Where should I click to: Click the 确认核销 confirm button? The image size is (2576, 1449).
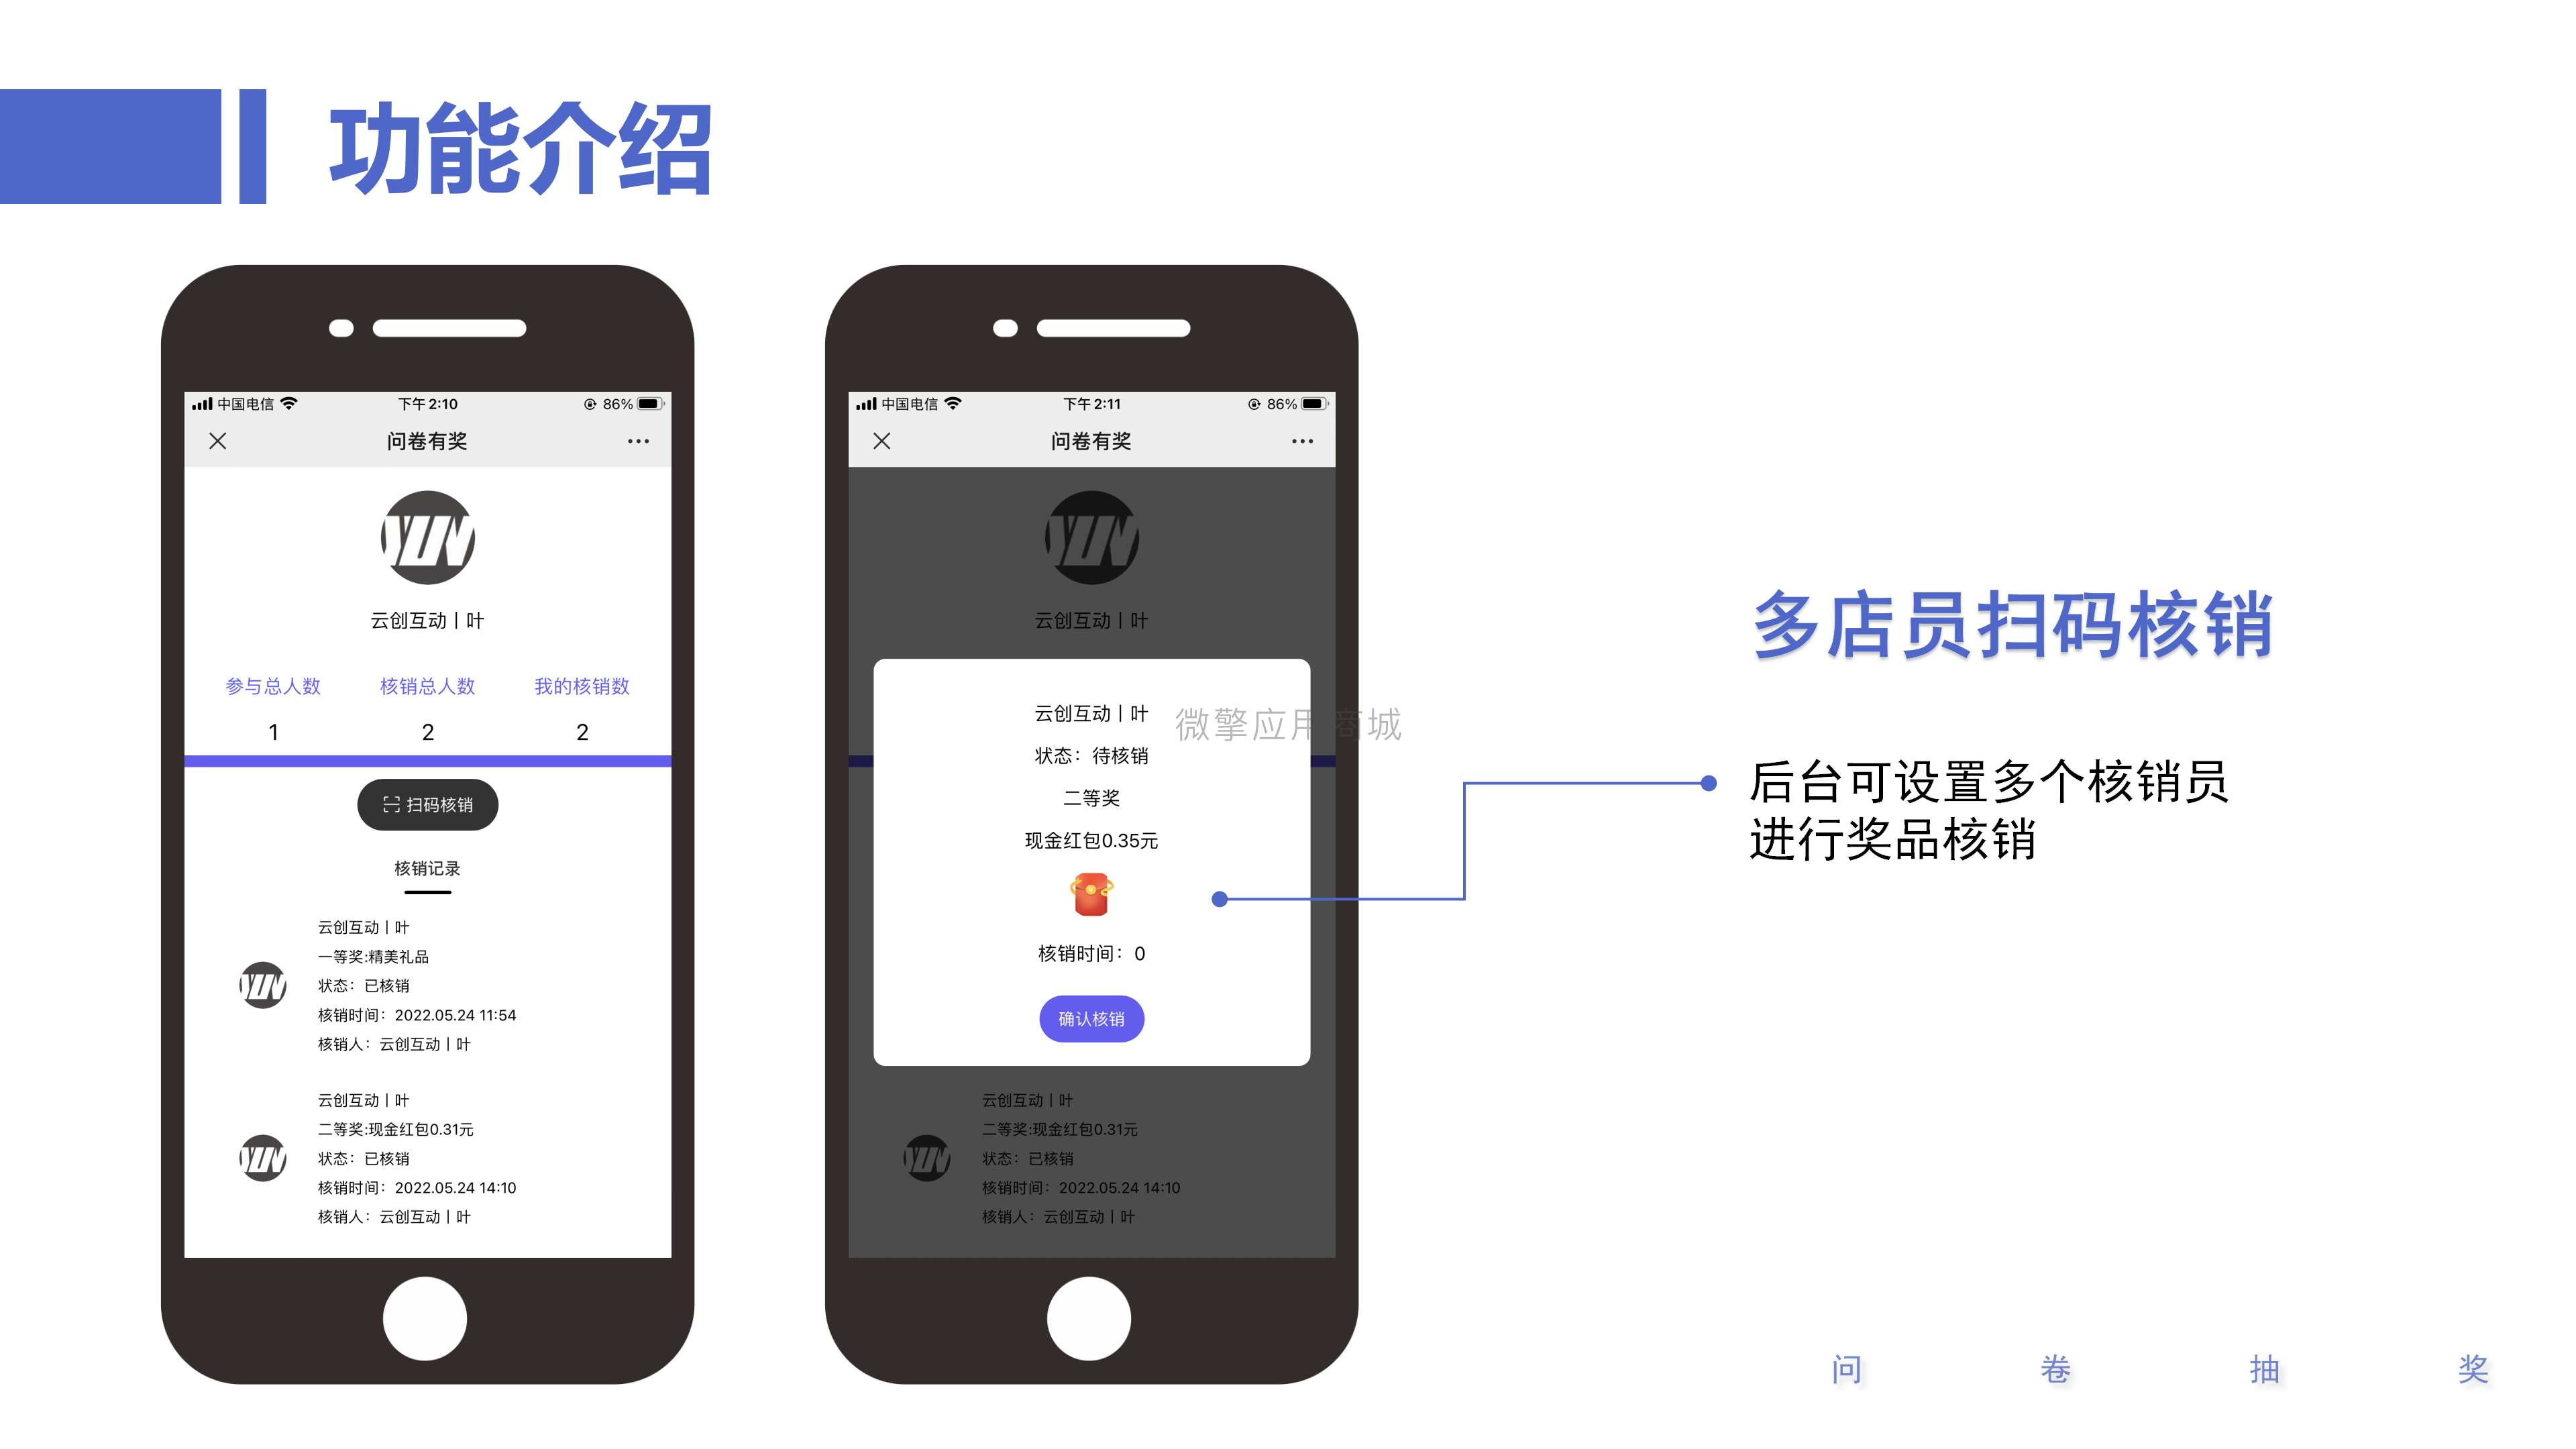(1086, 1017)
